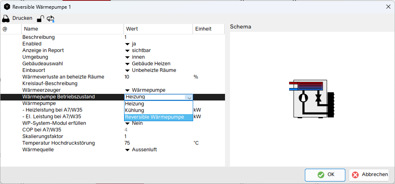
Task: Open the Enabled dropdown showing ja
Action: pos(127,44)
